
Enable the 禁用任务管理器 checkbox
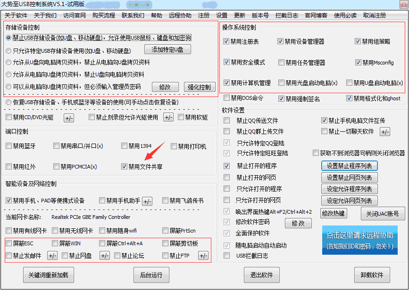point(281,63)
